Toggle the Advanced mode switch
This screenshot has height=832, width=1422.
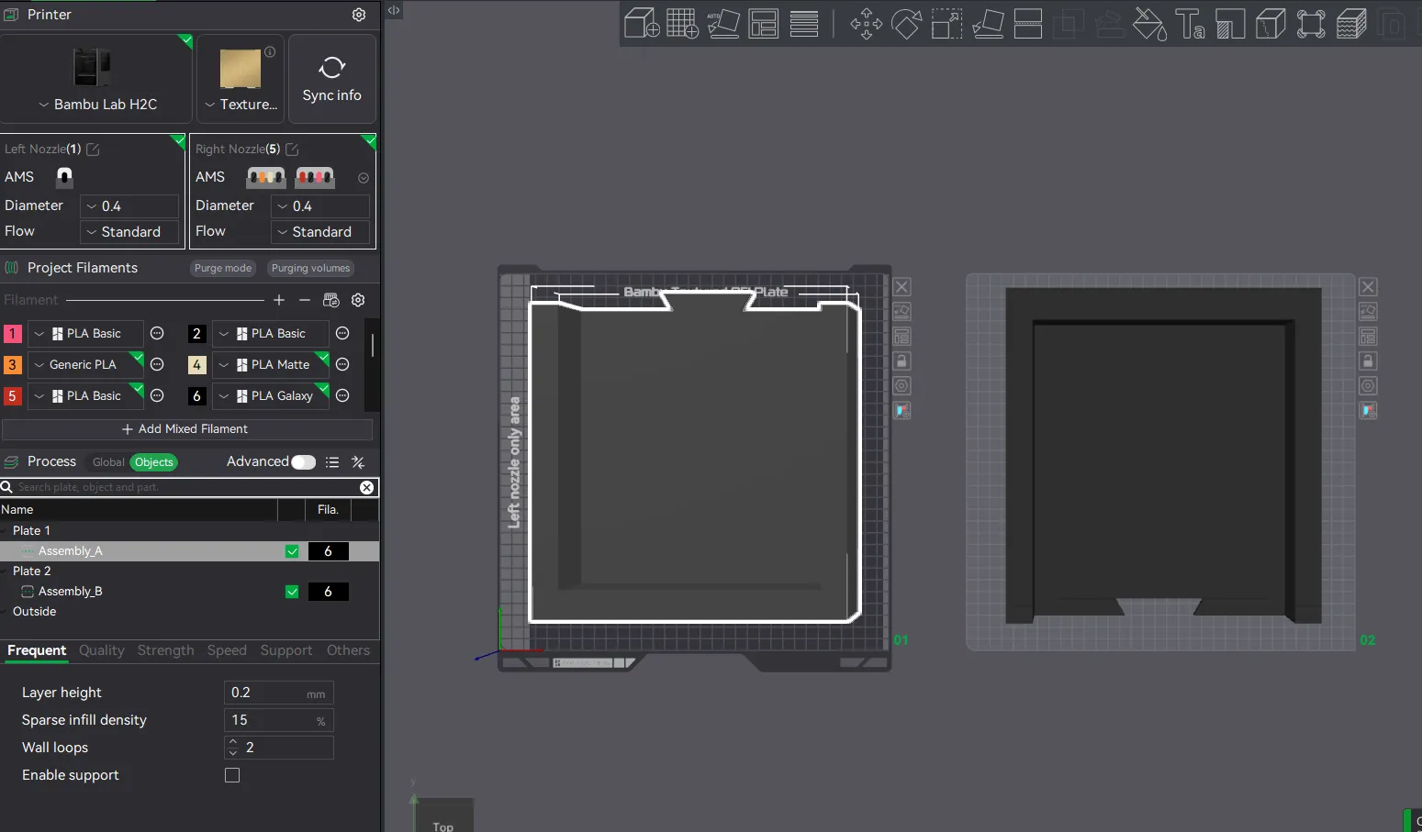click(303, 462)
